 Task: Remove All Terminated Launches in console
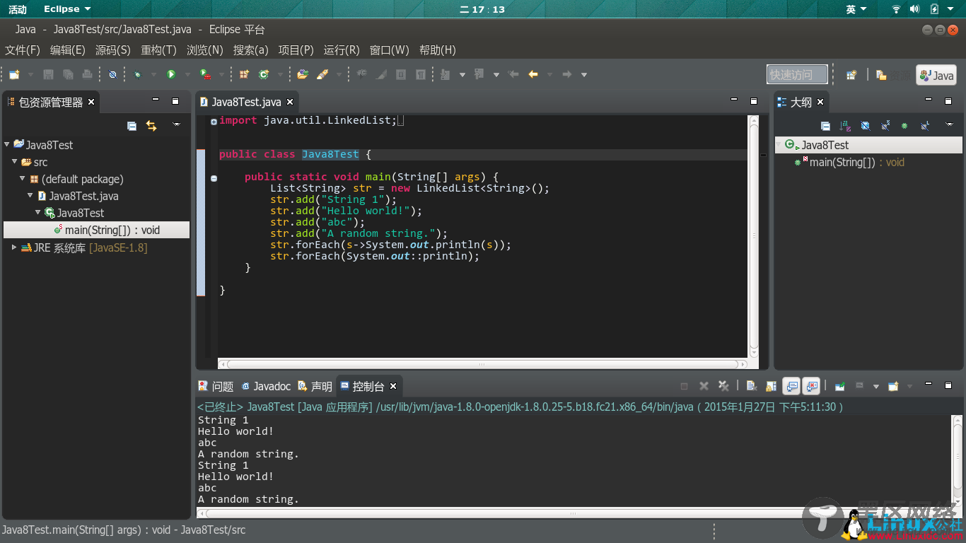pos(723,386)
